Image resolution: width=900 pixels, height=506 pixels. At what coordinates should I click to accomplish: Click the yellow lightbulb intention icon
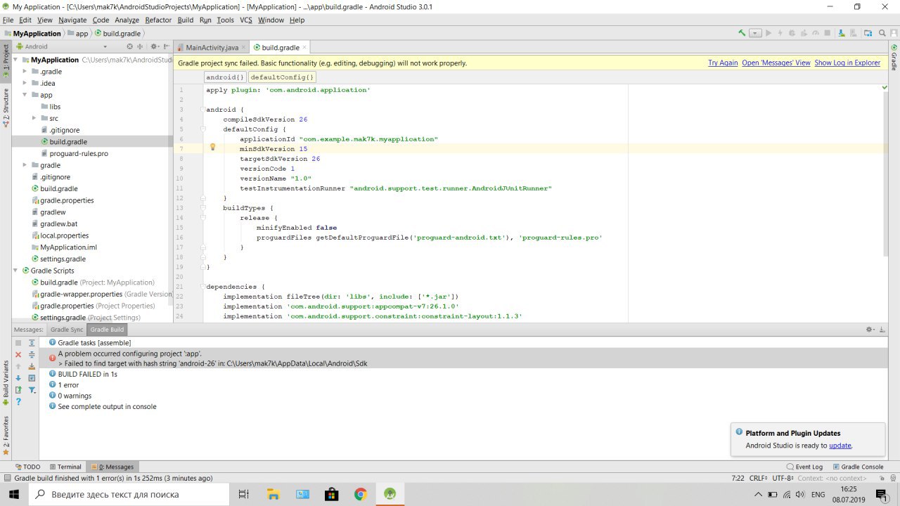coord(212,148)
